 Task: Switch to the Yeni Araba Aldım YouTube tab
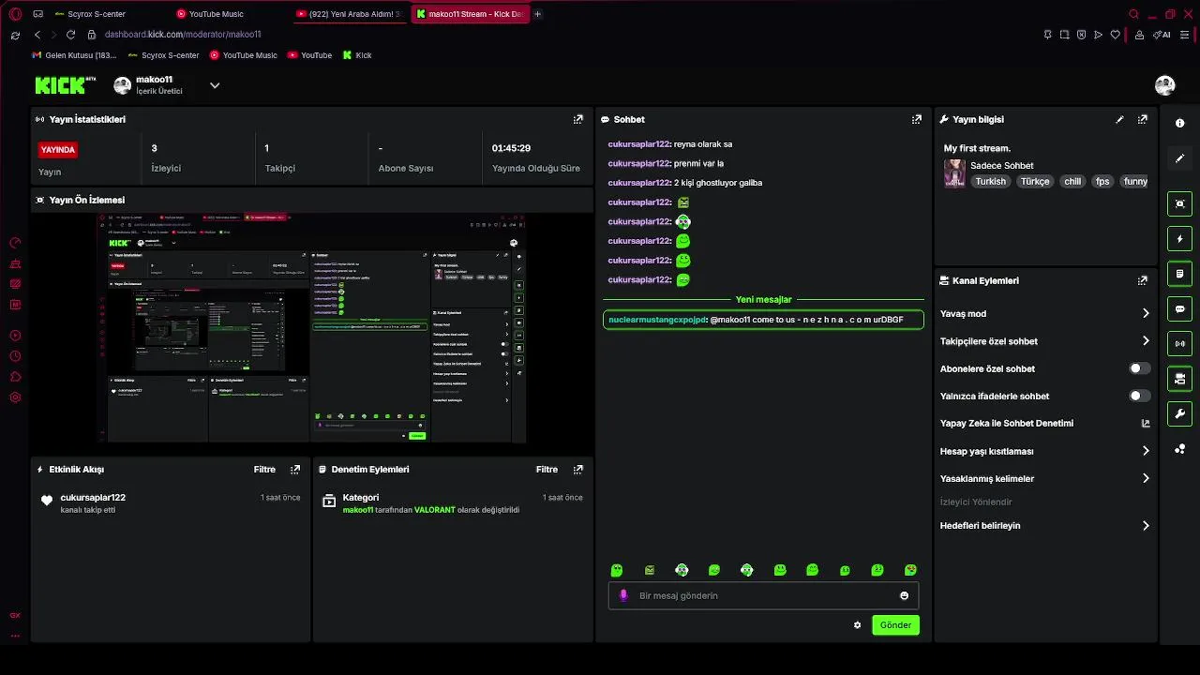(349, 14)
